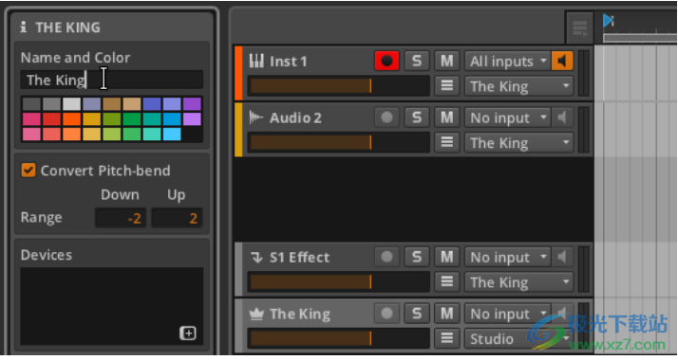Pick the light magenta-purple color swatch
Image resolution: width=678 pixels, height=360 pixels.
192,119
